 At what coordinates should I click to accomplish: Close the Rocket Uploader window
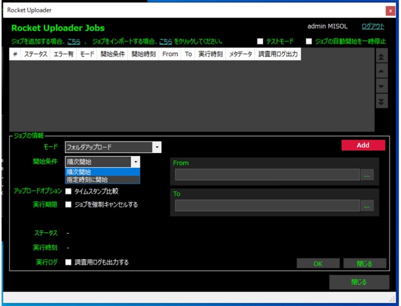(390, 11)
